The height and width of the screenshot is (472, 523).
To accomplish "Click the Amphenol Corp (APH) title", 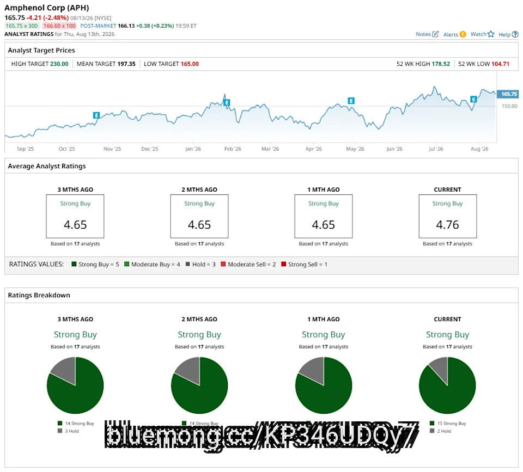I will [47, 8].
